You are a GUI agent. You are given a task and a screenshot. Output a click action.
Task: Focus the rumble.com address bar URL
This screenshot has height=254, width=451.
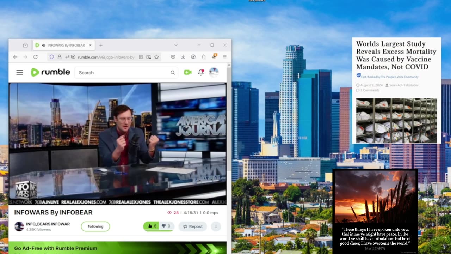[106, 57]
